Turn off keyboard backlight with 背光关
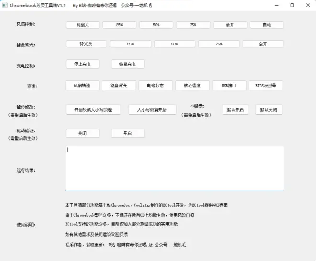316x261 pixels. point(86,44)
